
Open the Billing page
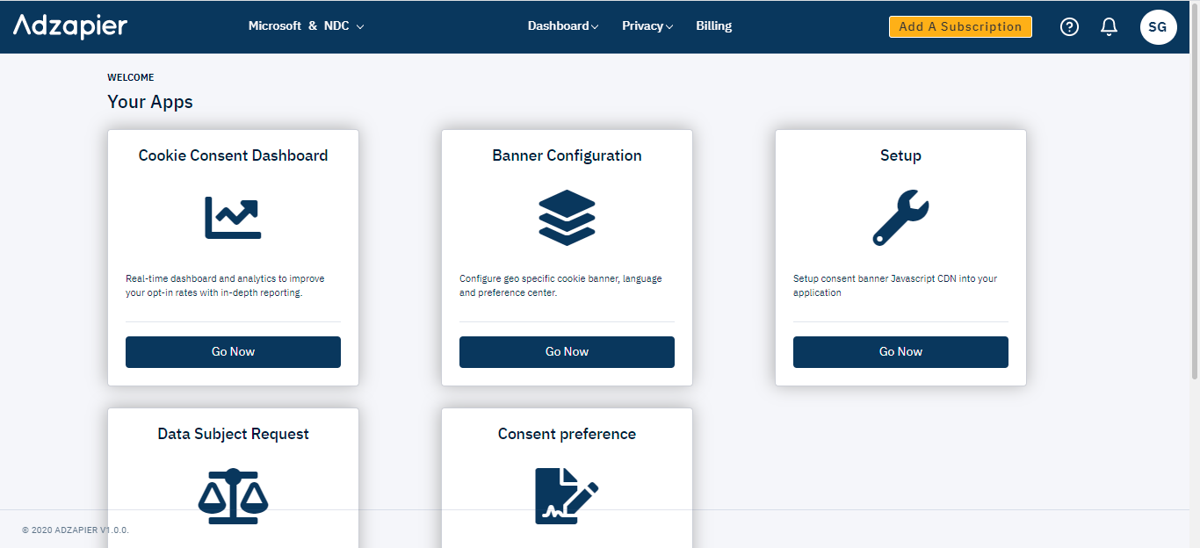(x=713, y=25)
